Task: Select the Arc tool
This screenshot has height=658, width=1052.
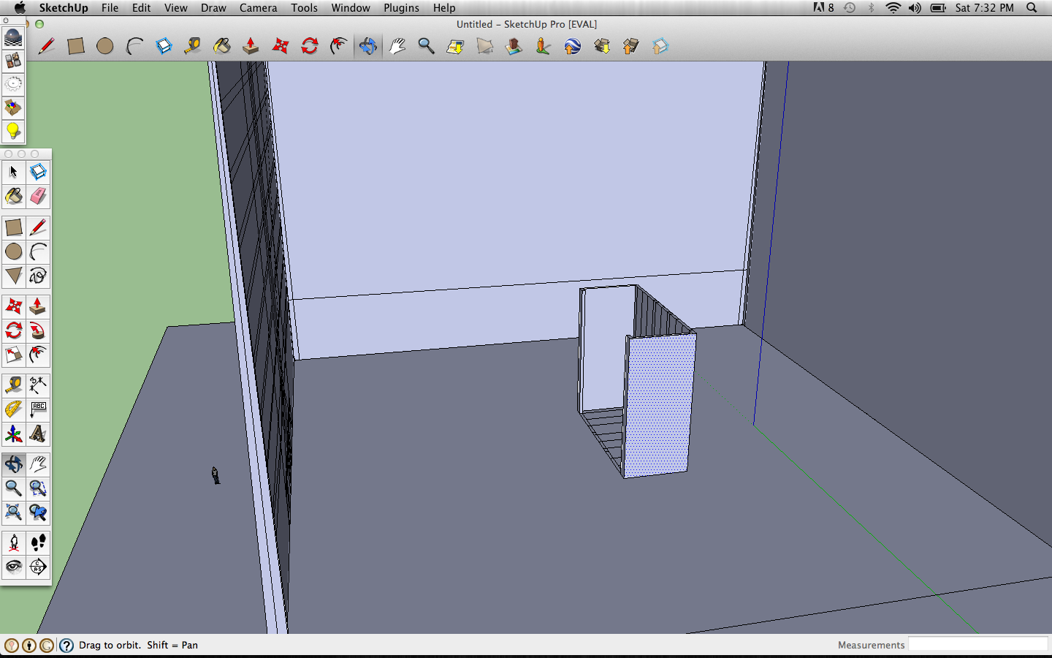Action: [x=134, y=46]
